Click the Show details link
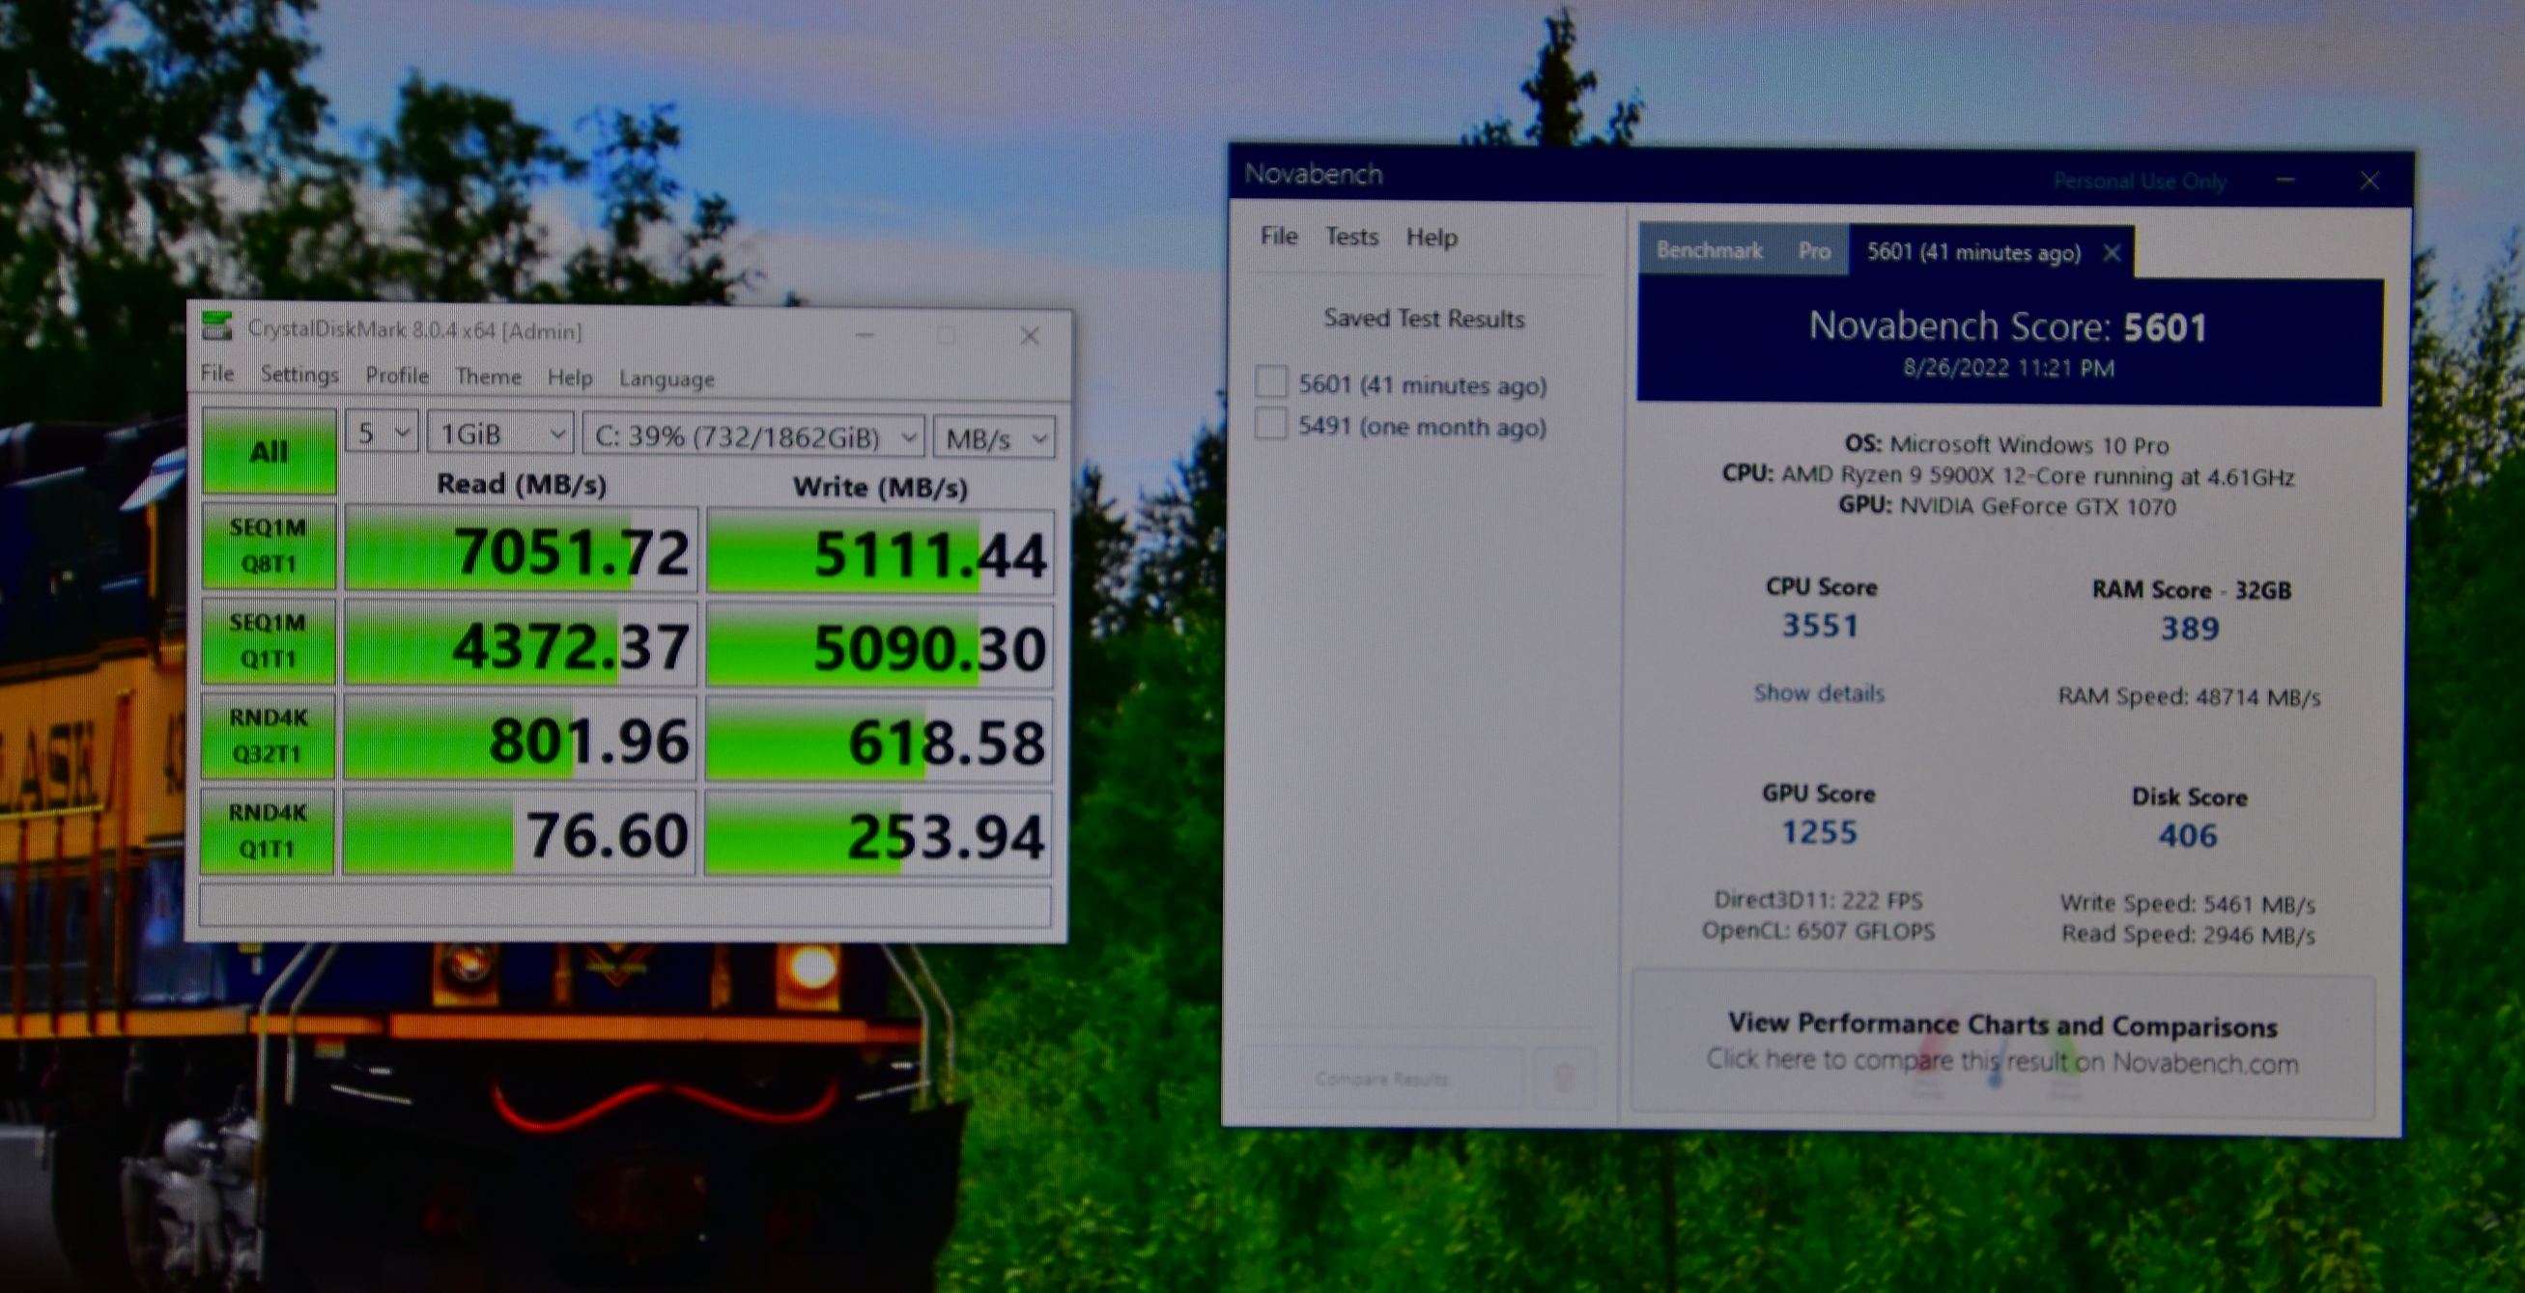The image size is (2525, 1293). (1818, 693)
